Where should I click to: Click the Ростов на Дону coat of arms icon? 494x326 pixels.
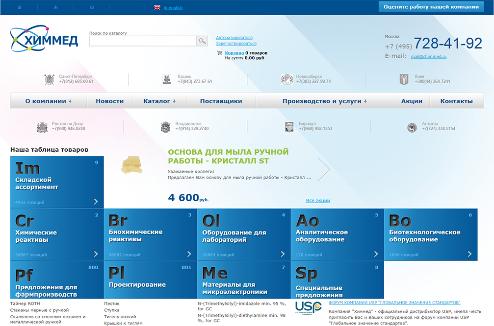42,127
